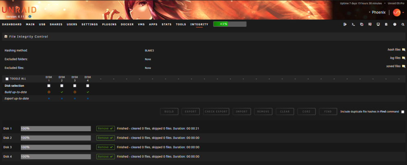This screenshot has width=407, height=165.
Task: Click Disk 2 green build checkmark
Action: pyautogui.click(x=62, y=92)
